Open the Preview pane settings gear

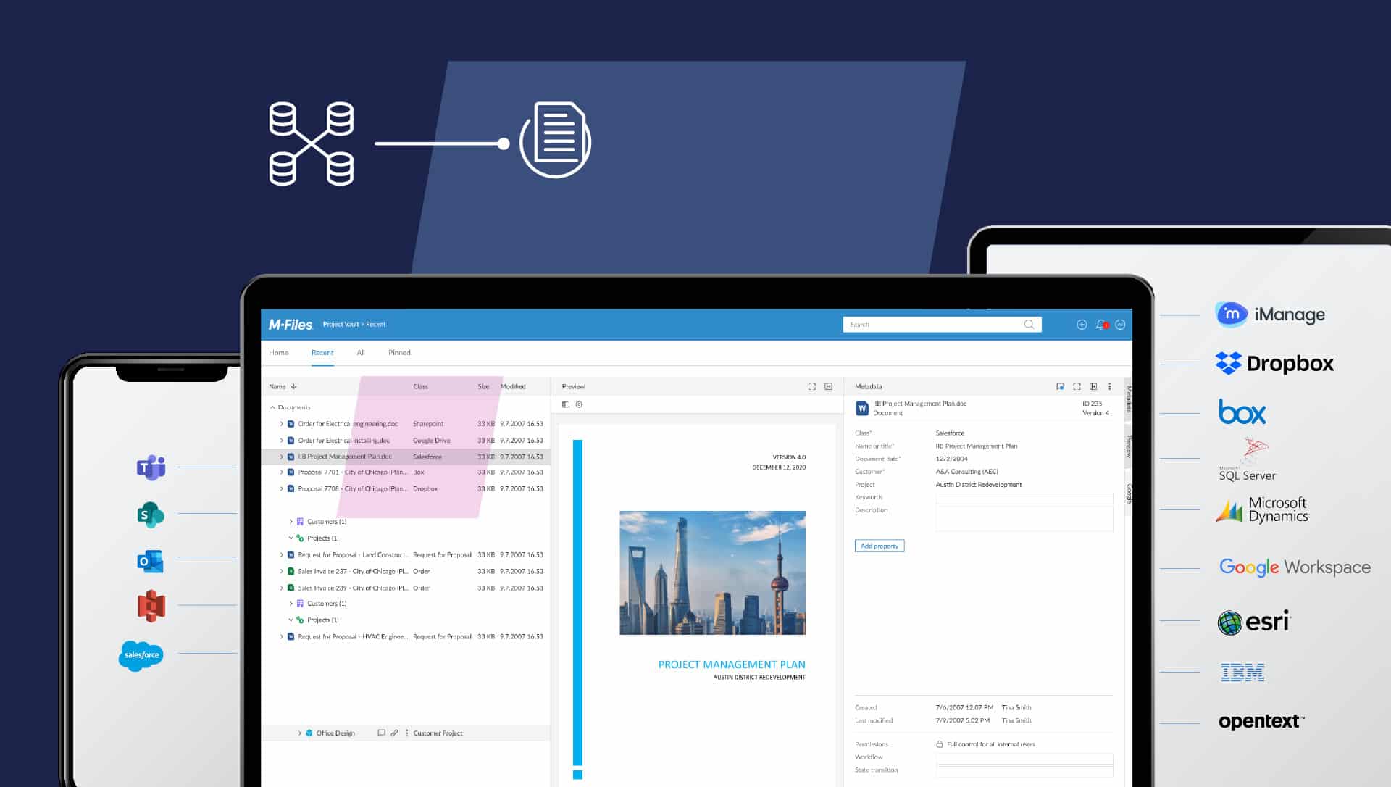click(x=580, y=404)
